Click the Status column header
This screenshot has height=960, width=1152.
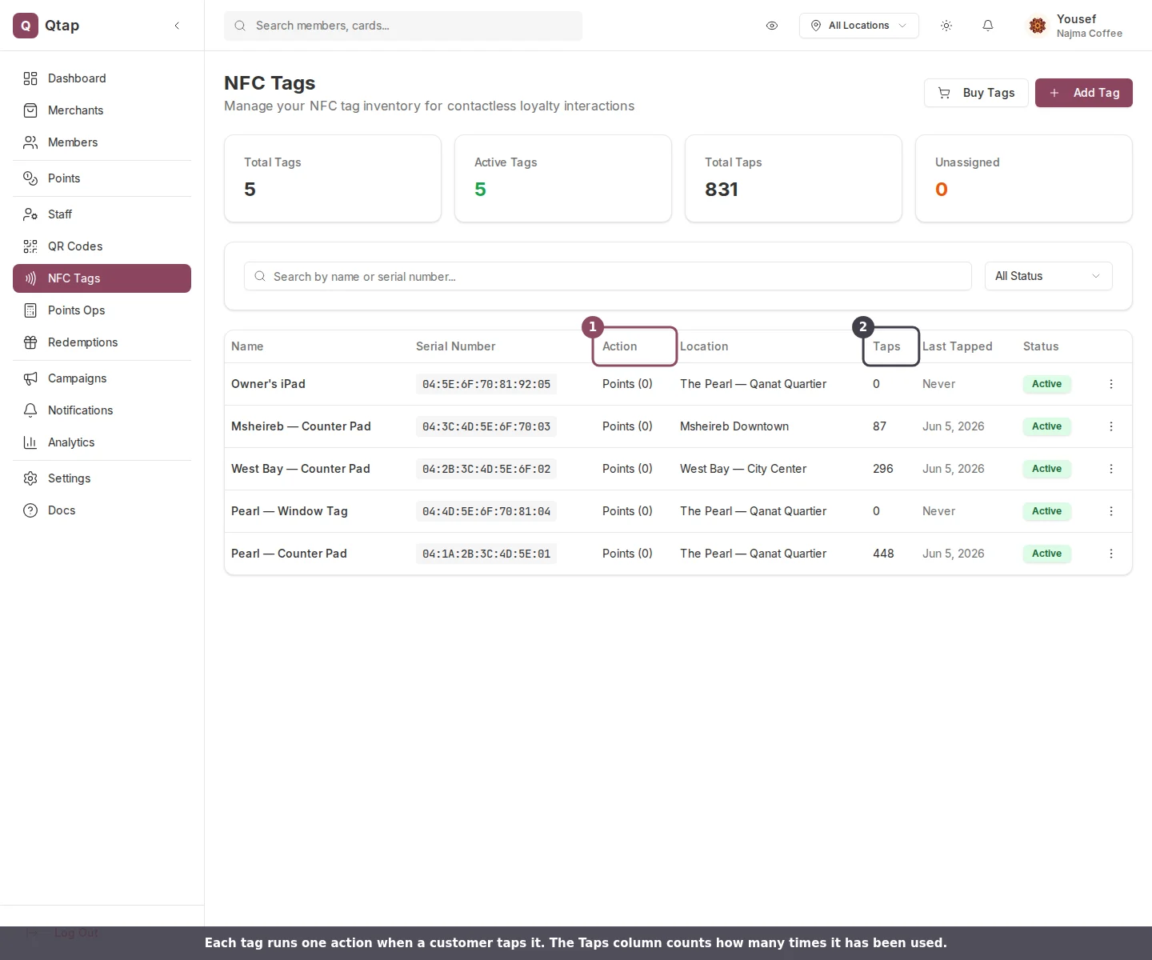(x=1041, y=346)
